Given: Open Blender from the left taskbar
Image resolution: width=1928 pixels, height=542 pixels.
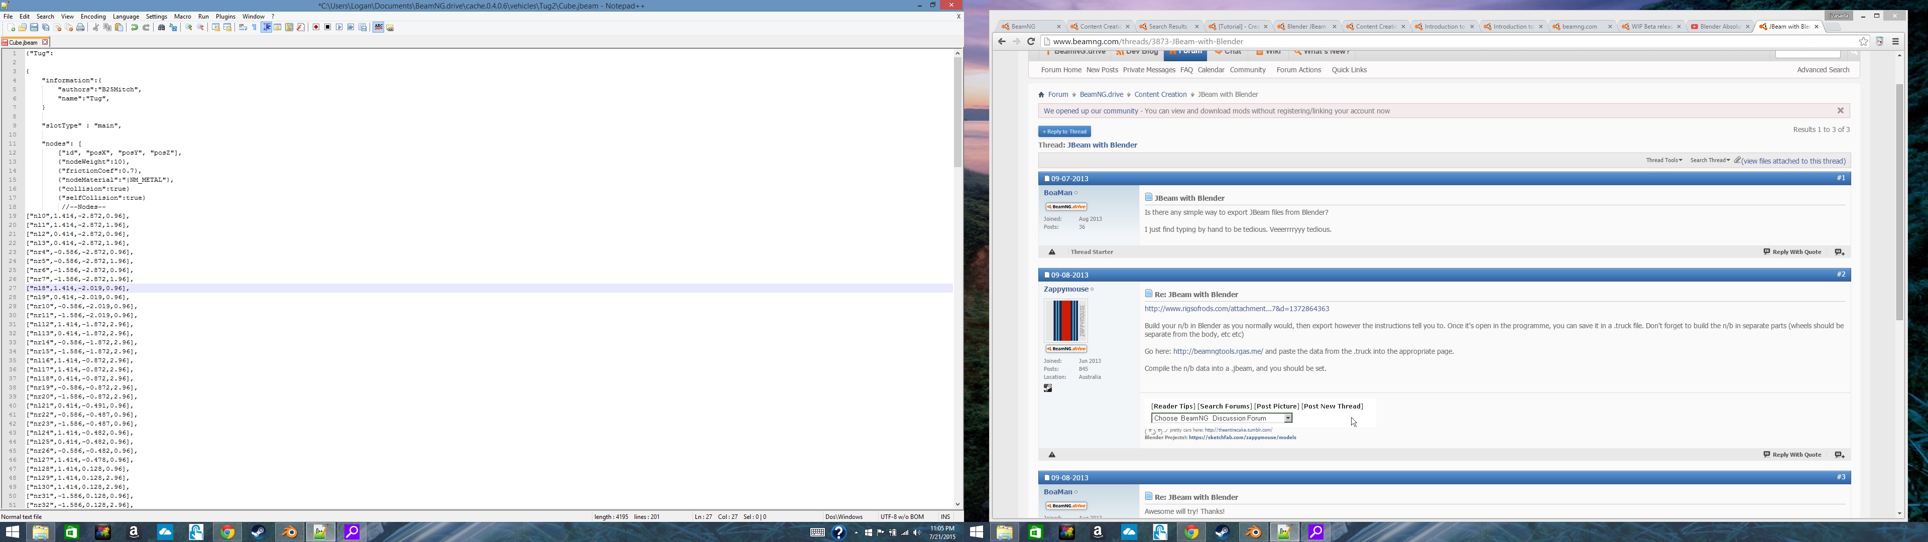Looking at the screenshot, I should [x=289, y=532].
